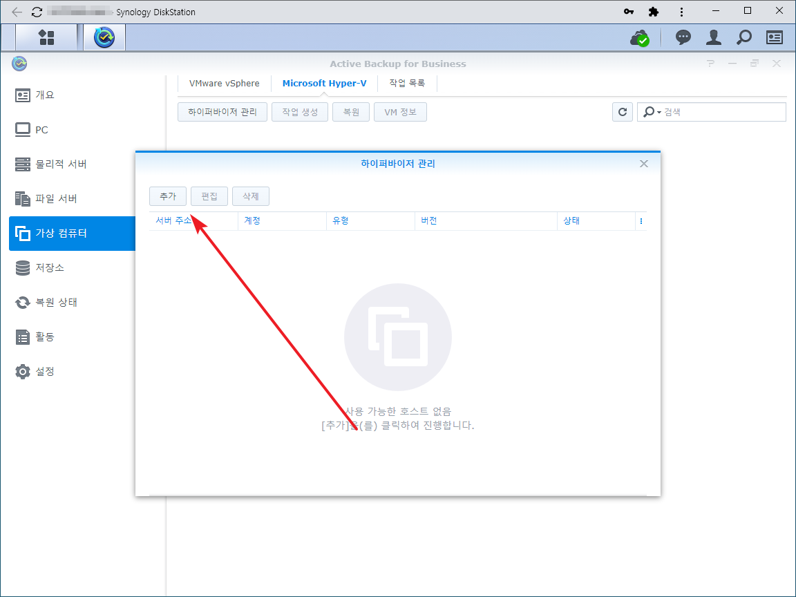This screenshot has height=597, width=796.
Task: Click the 삭제 button in dialog
Action: (x=251, y=196)
